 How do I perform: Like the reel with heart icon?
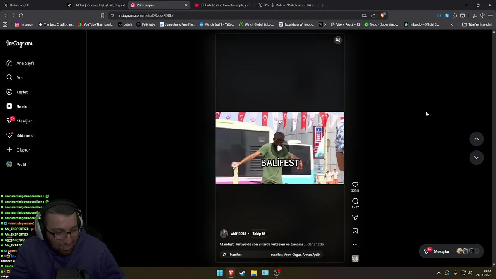point(355,184)
